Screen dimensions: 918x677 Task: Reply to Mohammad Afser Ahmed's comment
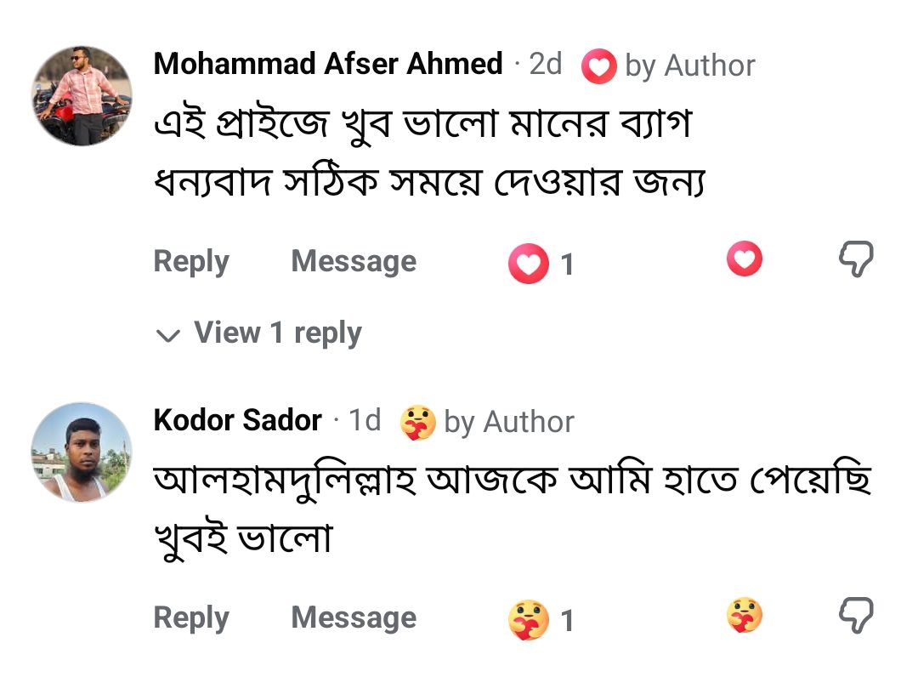click(191, 261)
